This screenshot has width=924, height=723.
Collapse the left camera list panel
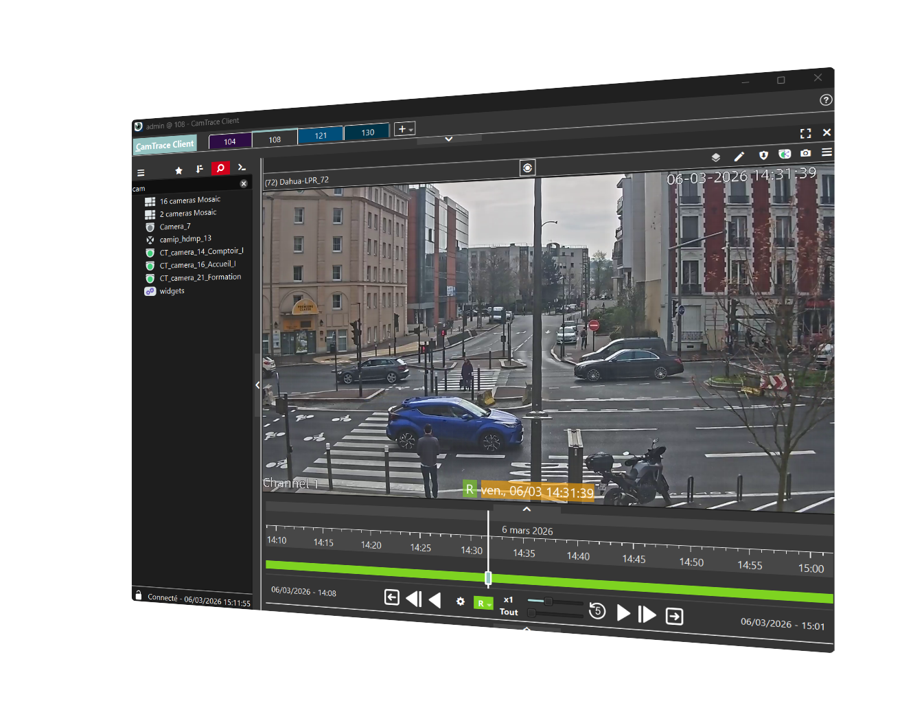(257, 385)
